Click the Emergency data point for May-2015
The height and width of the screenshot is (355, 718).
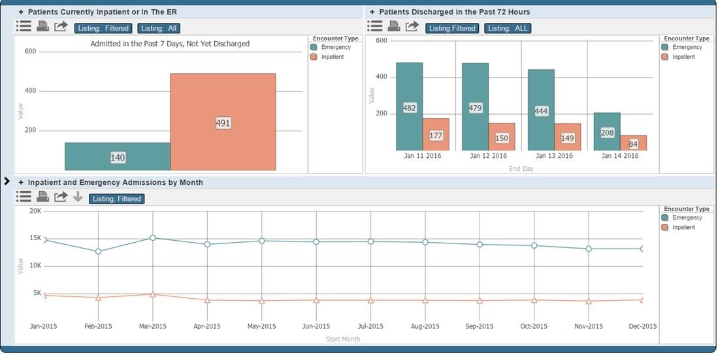point(261,241)
